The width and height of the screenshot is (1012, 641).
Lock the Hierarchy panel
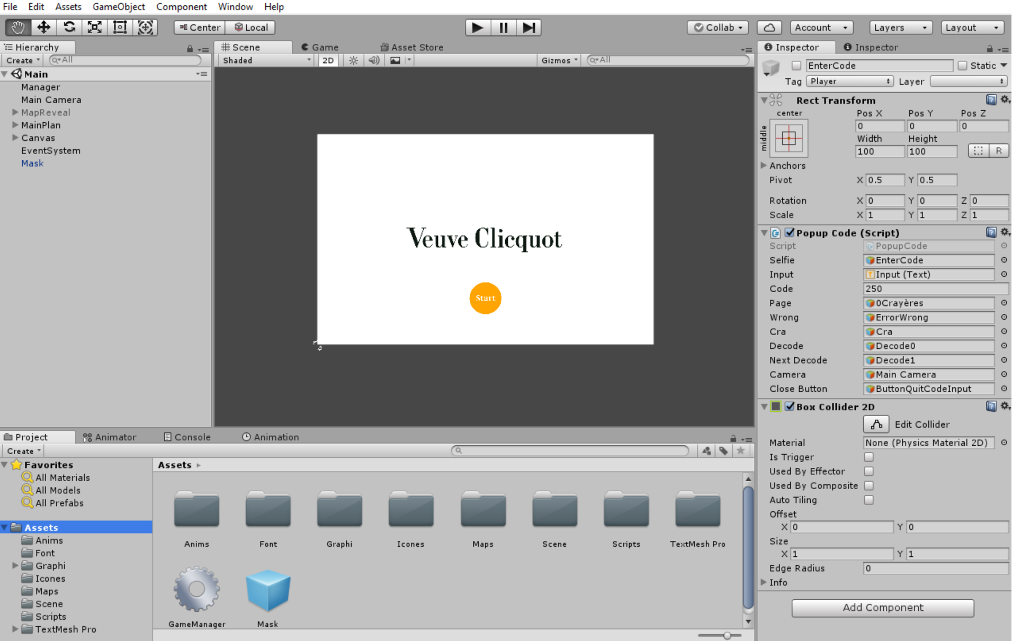point(190,48)
